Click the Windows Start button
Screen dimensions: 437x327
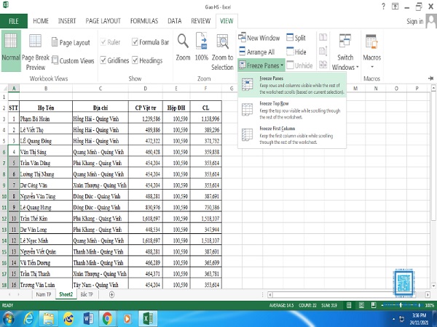pos(8,318)
